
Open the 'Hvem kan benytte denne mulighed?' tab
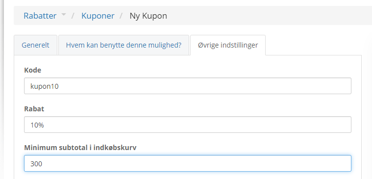[x=124, y=45]
